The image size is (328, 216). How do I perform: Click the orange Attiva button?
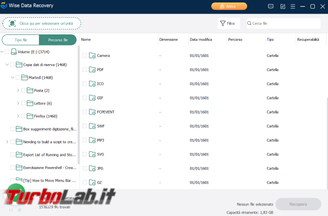[x=229, y=6]
